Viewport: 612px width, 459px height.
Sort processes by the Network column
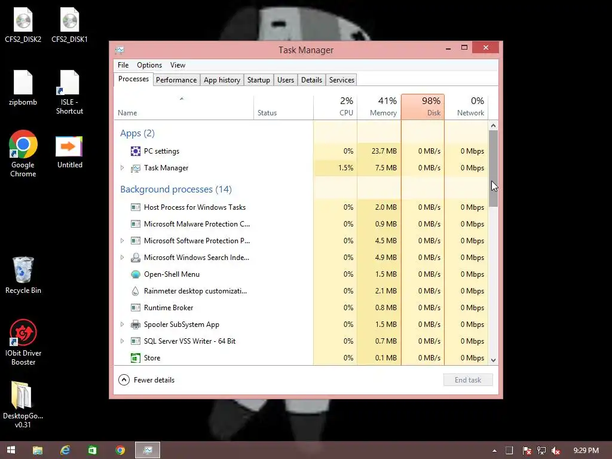click(466, 106)
